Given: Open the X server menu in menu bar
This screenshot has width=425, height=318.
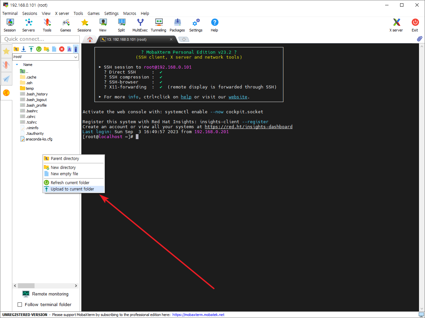Looking at the screenshot, I should (x=62, y=14).
